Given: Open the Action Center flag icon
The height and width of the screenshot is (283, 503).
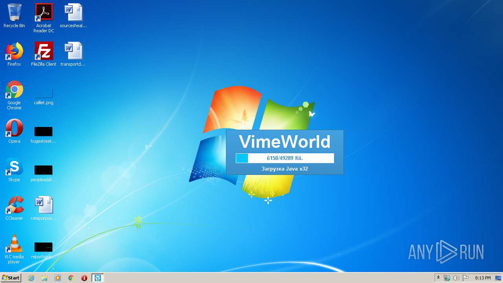Looking at the screenshot, I should [x=465, y=278].
